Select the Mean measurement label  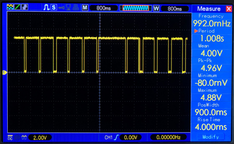pyautogui.click(x=204, y=46)
